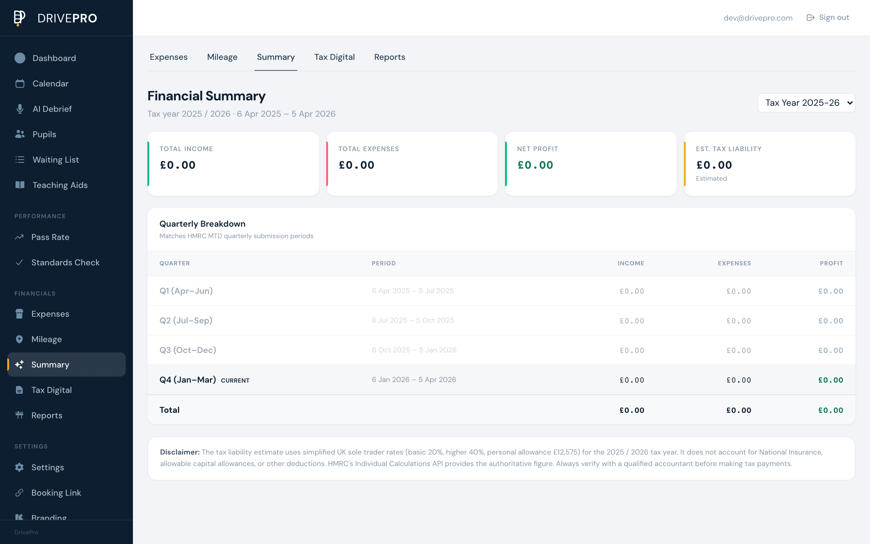
Task: Open Settings using the gear icon
Action: pos(20,467)
